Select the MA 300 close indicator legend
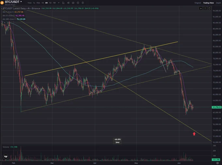This screenshot has height=165, width=222. [x=14, y=19]
